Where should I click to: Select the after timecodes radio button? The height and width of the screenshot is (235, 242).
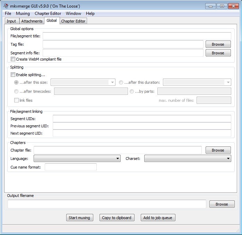click(16, 91)
